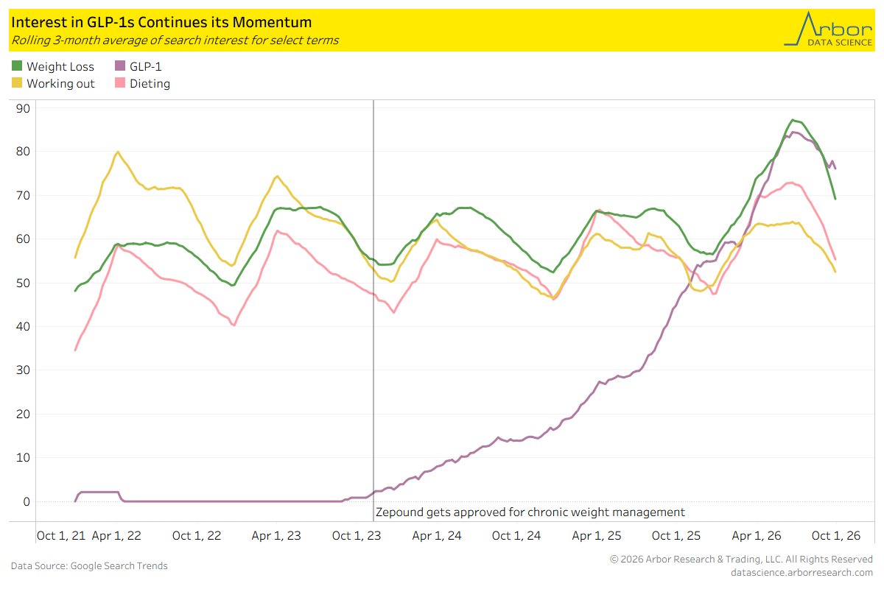Image resolution: width=884 pixels, height=589 pixels.
Task: Click the Arbor Research & Trading copyright line
Action: coord(741,560)
